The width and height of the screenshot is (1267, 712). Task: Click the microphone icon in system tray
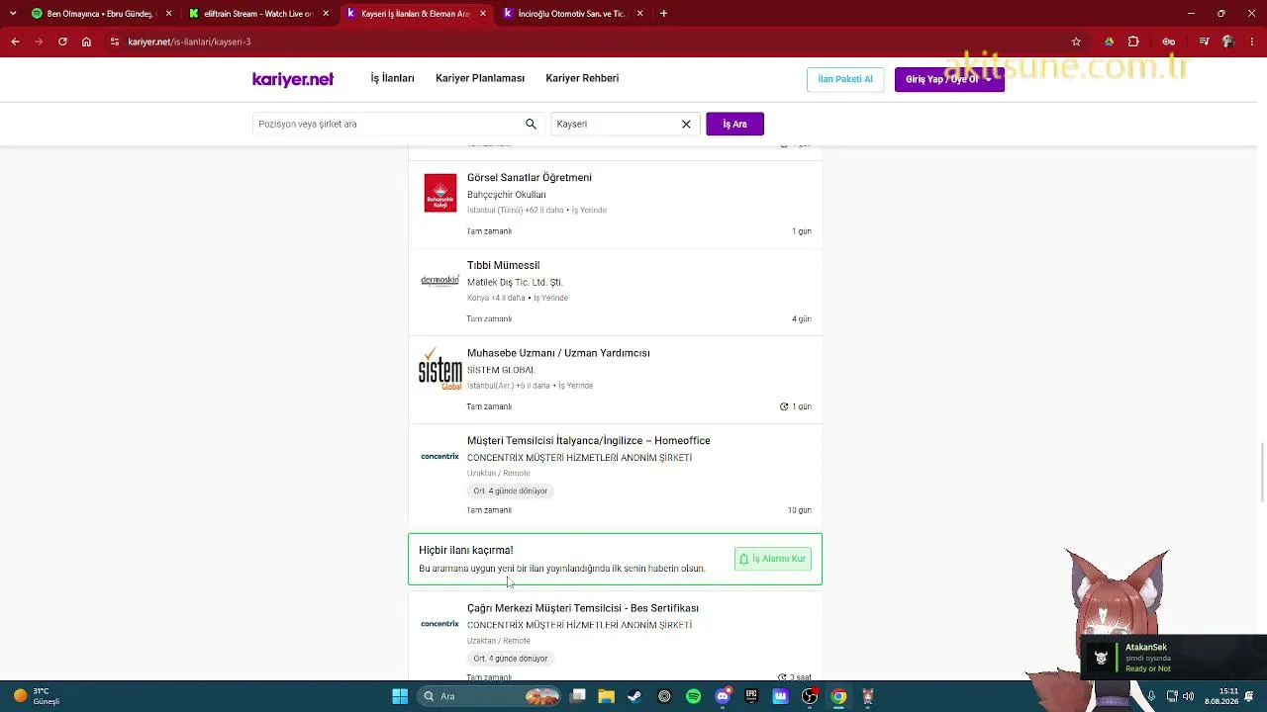click(1151, 696)
